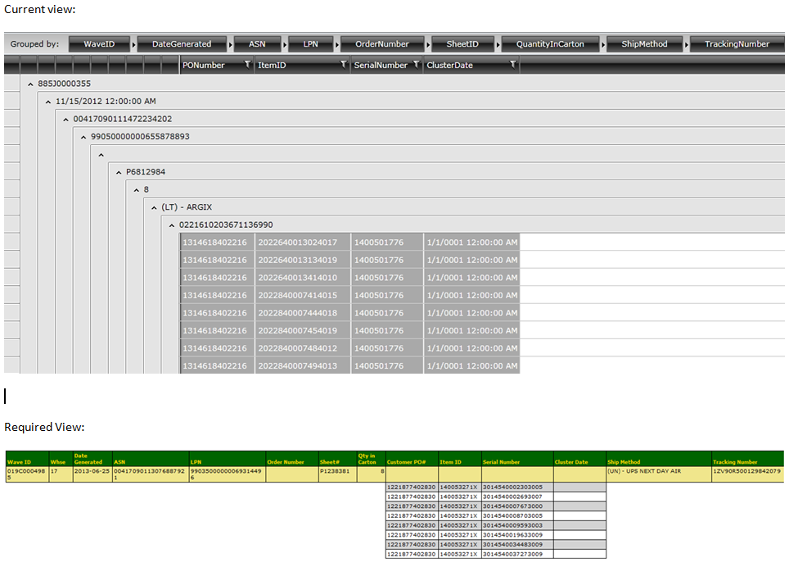Collapse the quantity 8 group row
Viewport: 789px width, 567px height.
tap(137, 190)
